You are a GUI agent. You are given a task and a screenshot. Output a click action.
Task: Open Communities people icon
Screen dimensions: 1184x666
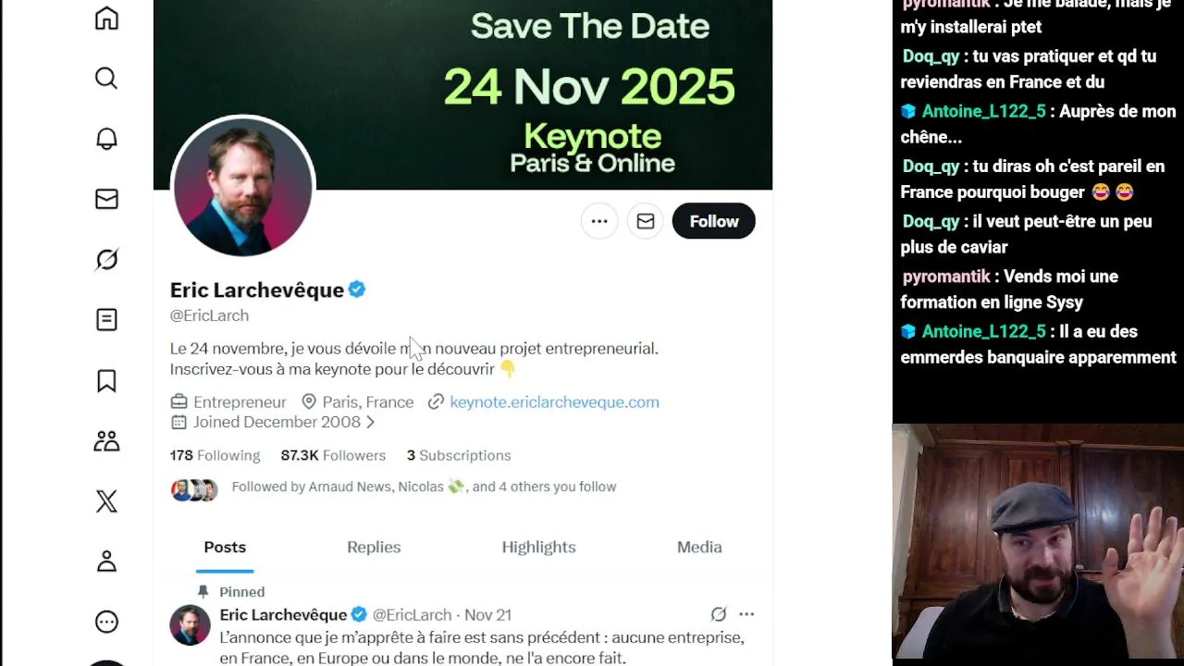106,441
